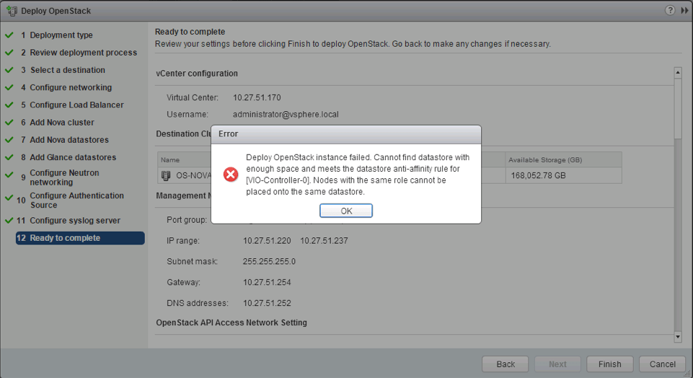
Task: Click the OS-NOVA cluster icon
Action: pyautogui.click(x=166, y=175)
